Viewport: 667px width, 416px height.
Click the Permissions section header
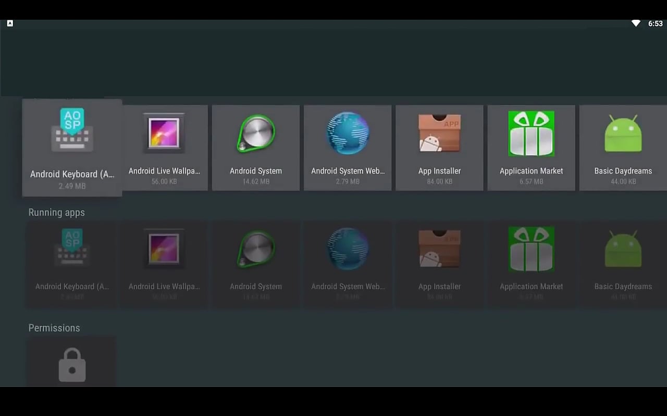click(x=54, y=328)
